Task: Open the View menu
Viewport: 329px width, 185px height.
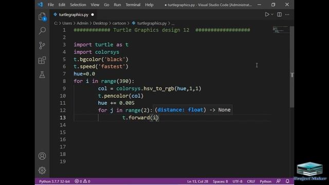Action: (x=95, y=5)
